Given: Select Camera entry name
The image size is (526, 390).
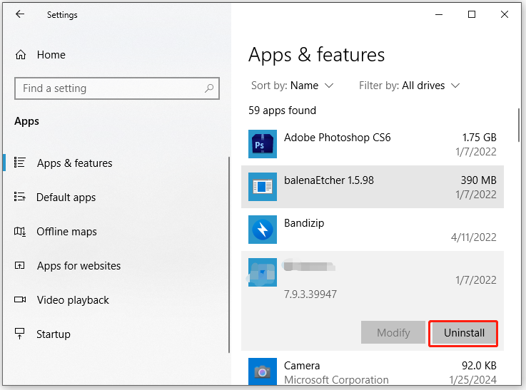Looking at the screenshot, I should click(302, 366).
